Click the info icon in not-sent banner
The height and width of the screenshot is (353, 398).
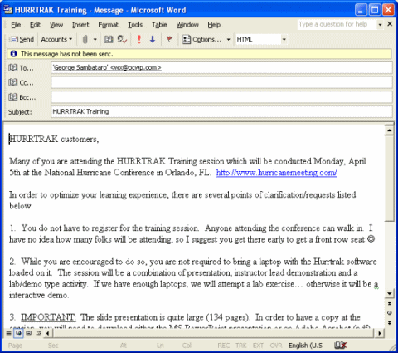(x=13, y=54)
